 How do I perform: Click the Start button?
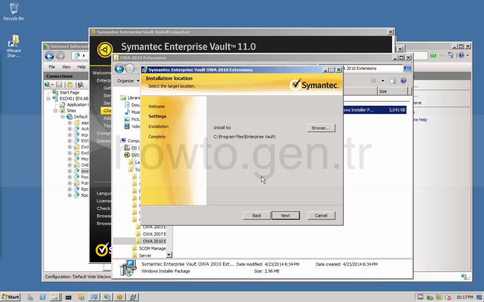coord(11,297)
